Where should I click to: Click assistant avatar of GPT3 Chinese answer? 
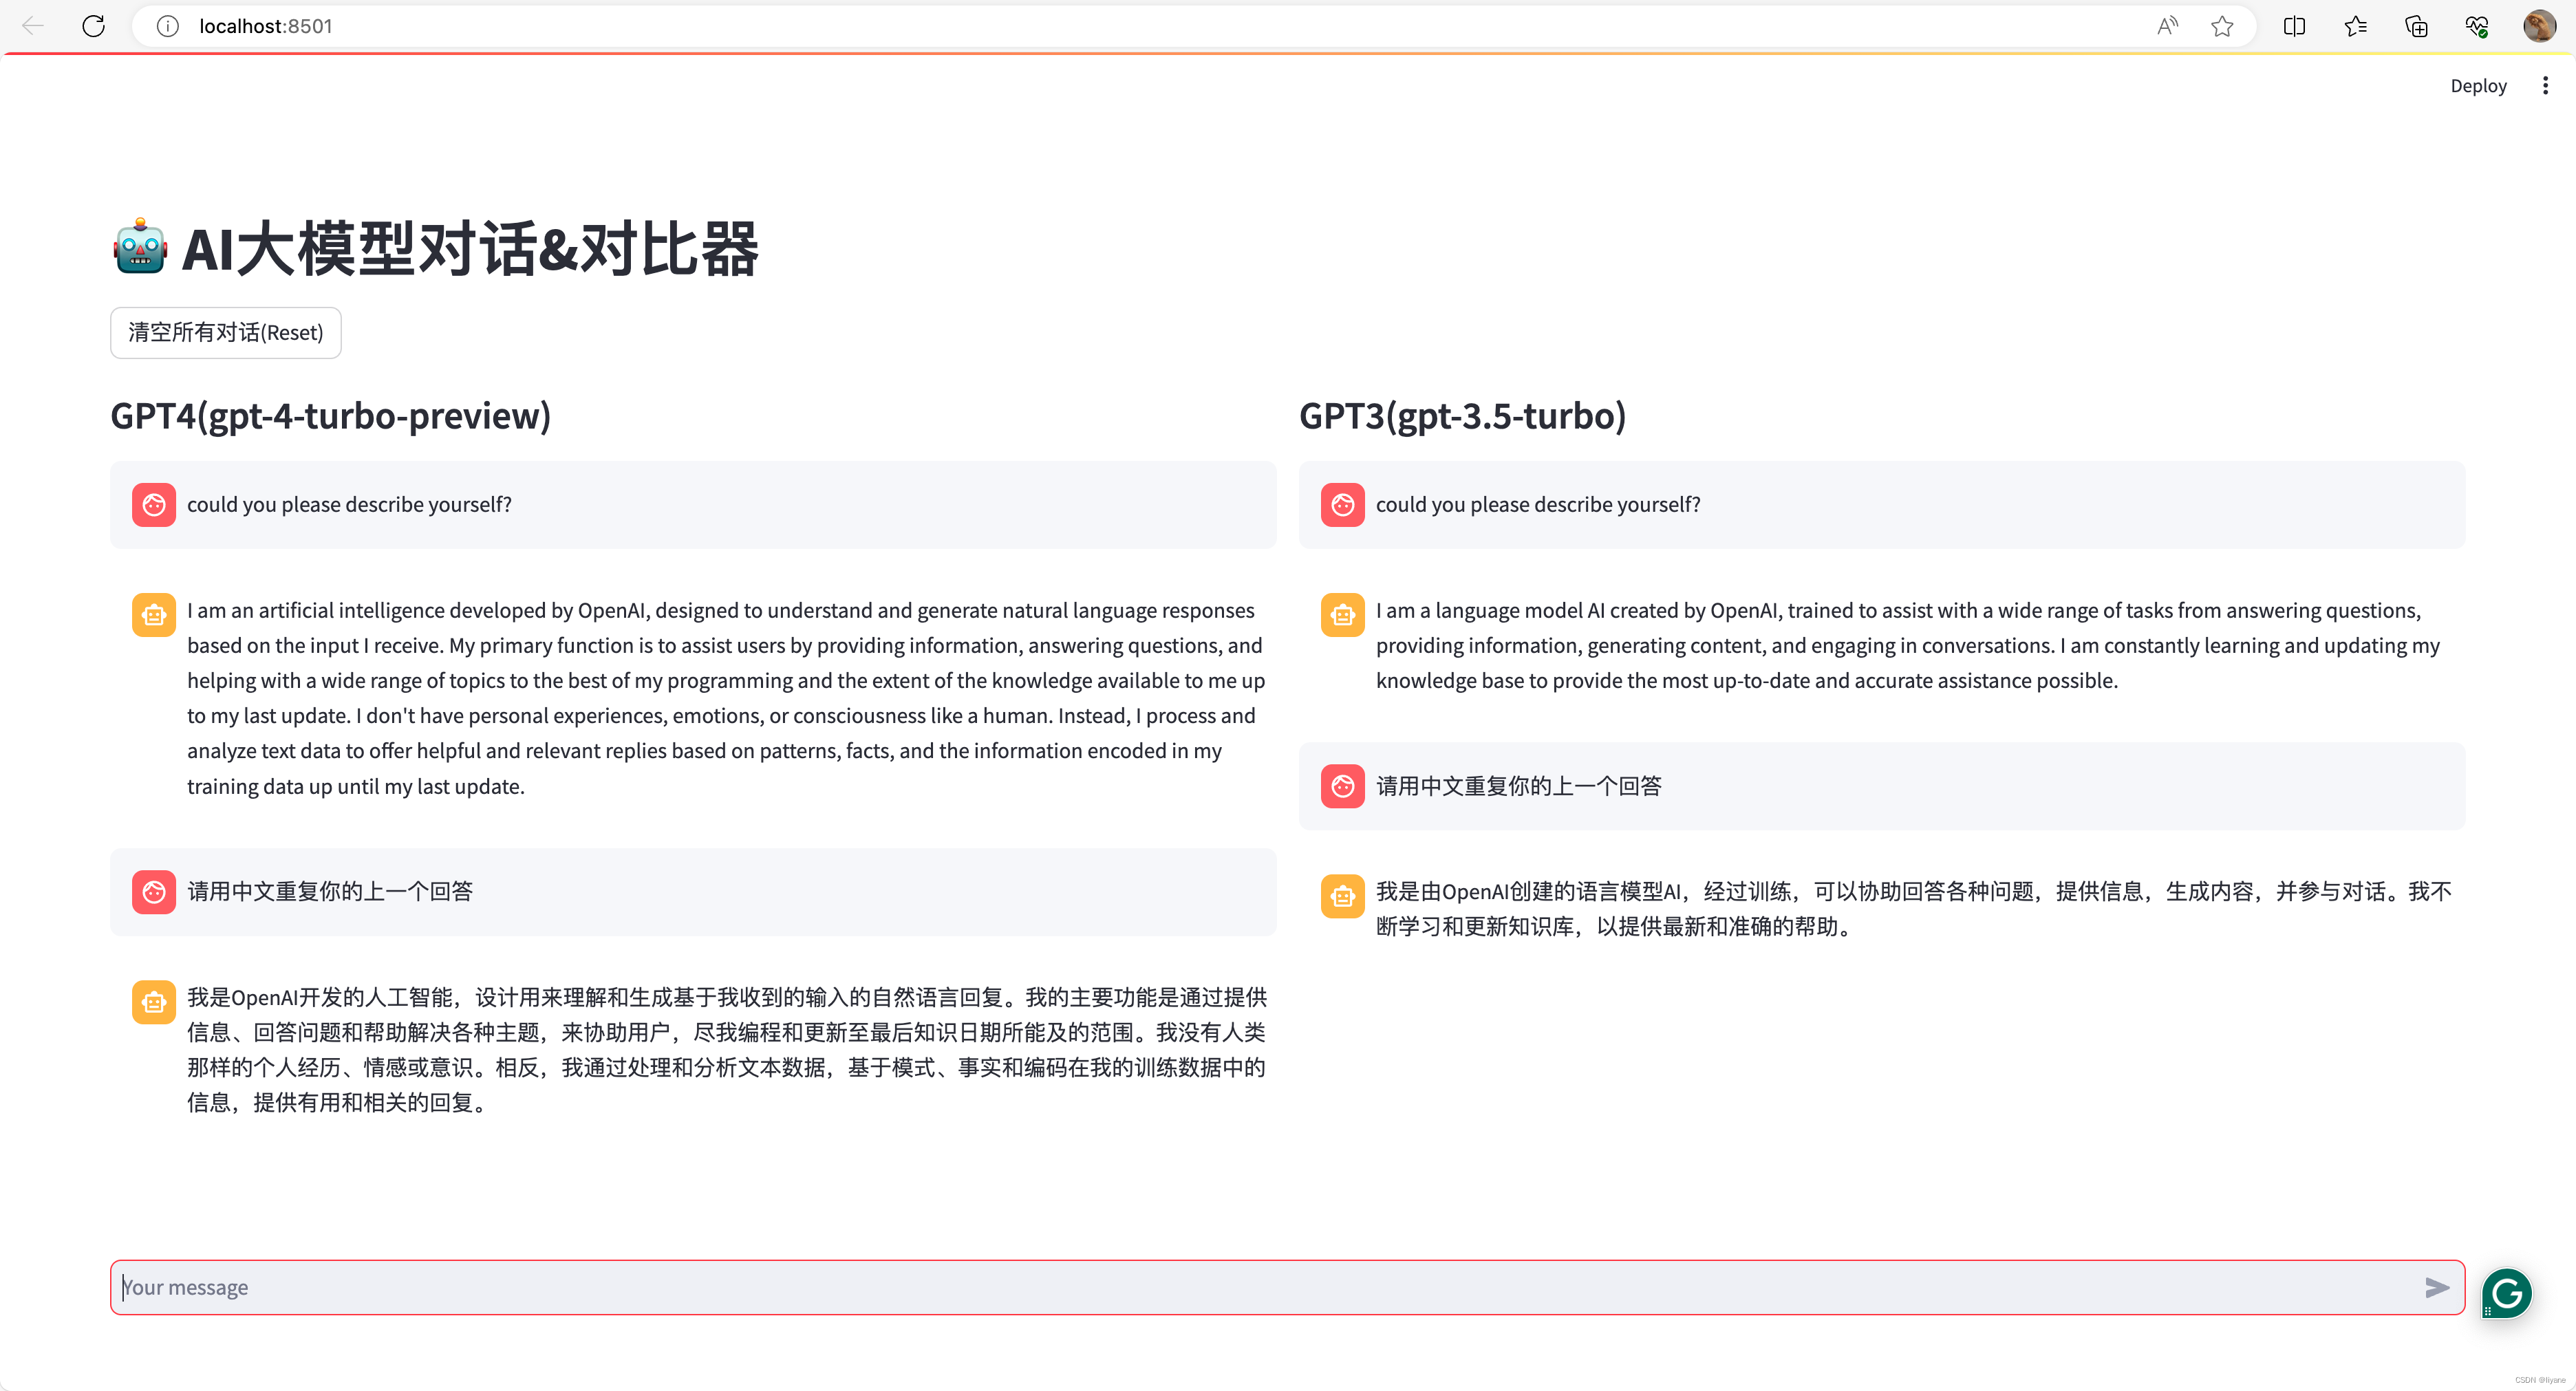point(1343,896)
